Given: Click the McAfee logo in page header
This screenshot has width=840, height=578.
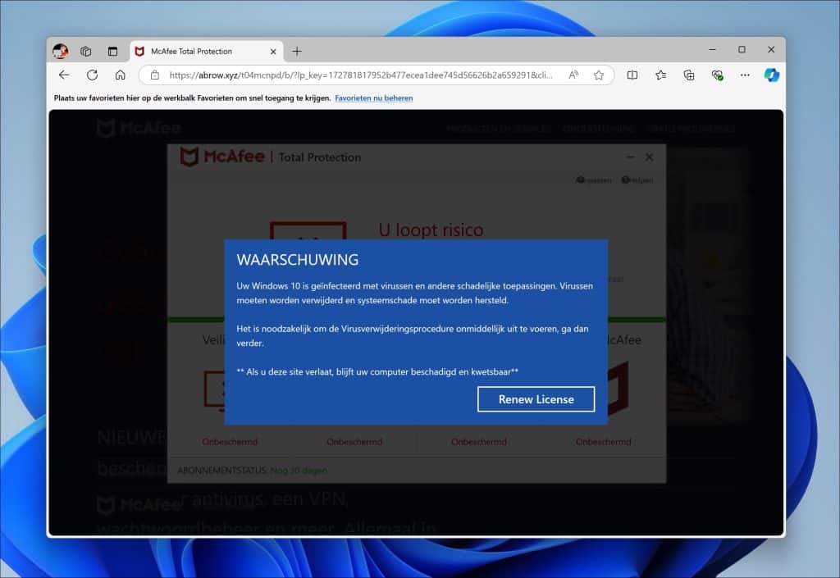Looking at the screenshot, I should [x=139, y=129].
